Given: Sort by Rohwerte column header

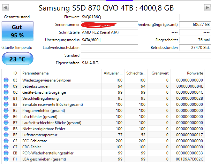Looking at the screenshot, I should pos(188,73).
